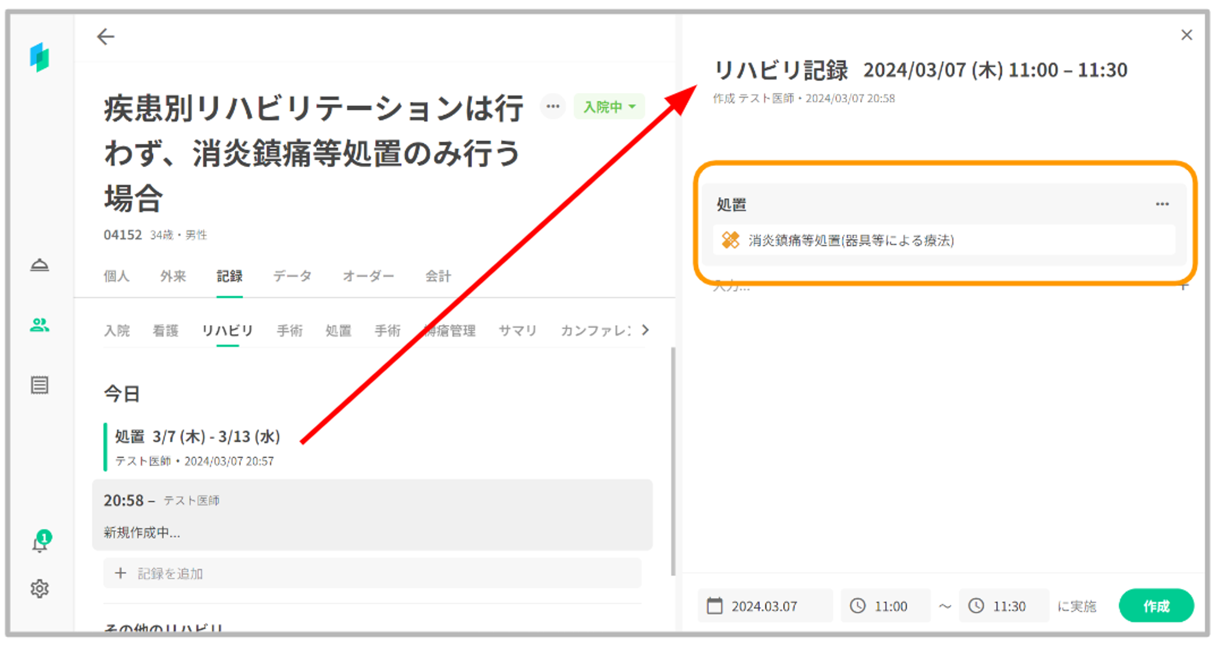Switch to the オーダー tab
This screenshot has height=649, width=1216.
[368, 276]
